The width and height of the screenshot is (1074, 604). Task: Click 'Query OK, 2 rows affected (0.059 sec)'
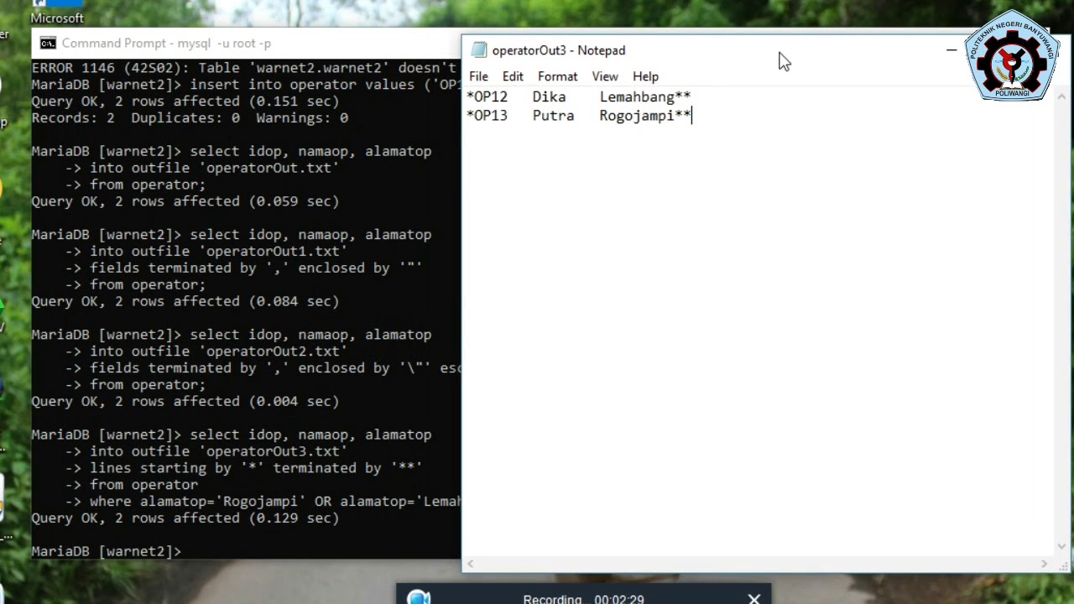(x=185, y=201)
